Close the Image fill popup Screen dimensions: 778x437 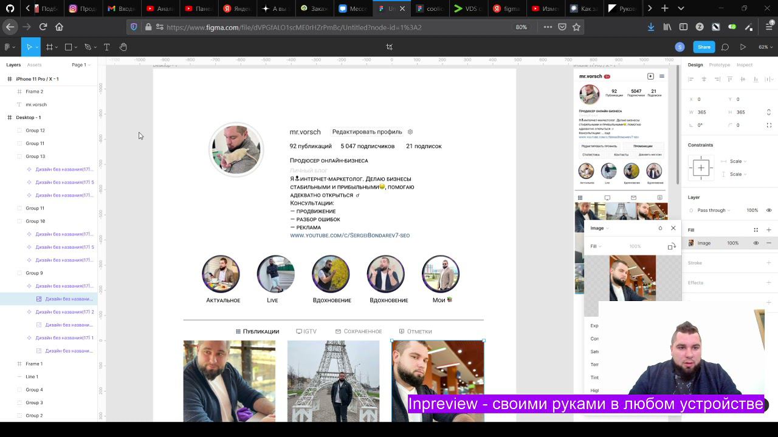coord(673,228)
